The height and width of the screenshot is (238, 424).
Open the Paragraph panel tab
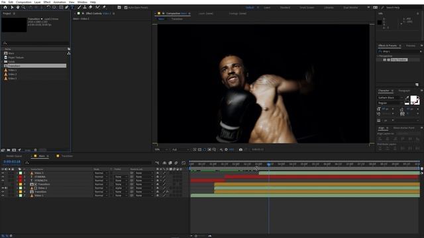pos(404,91)
